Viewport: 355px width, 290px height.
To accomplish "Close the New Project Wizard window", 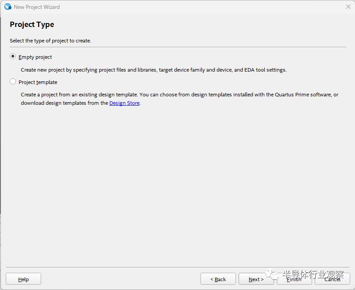I will click(x=348, y=7).
